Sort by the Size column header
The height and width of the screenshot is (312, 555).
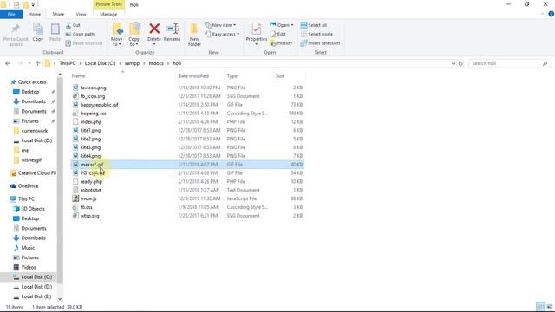289,76
